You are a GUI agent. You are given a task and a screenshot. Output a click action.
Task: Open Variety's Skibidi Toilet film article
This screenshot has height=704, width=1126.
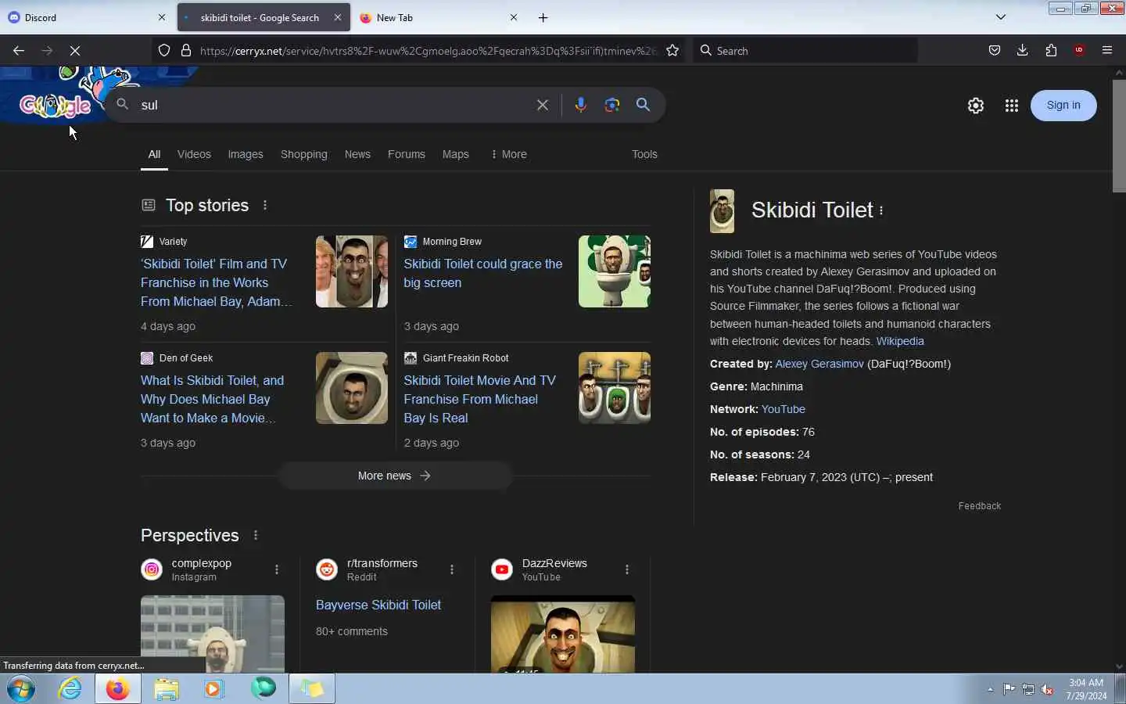pos(217,282)
